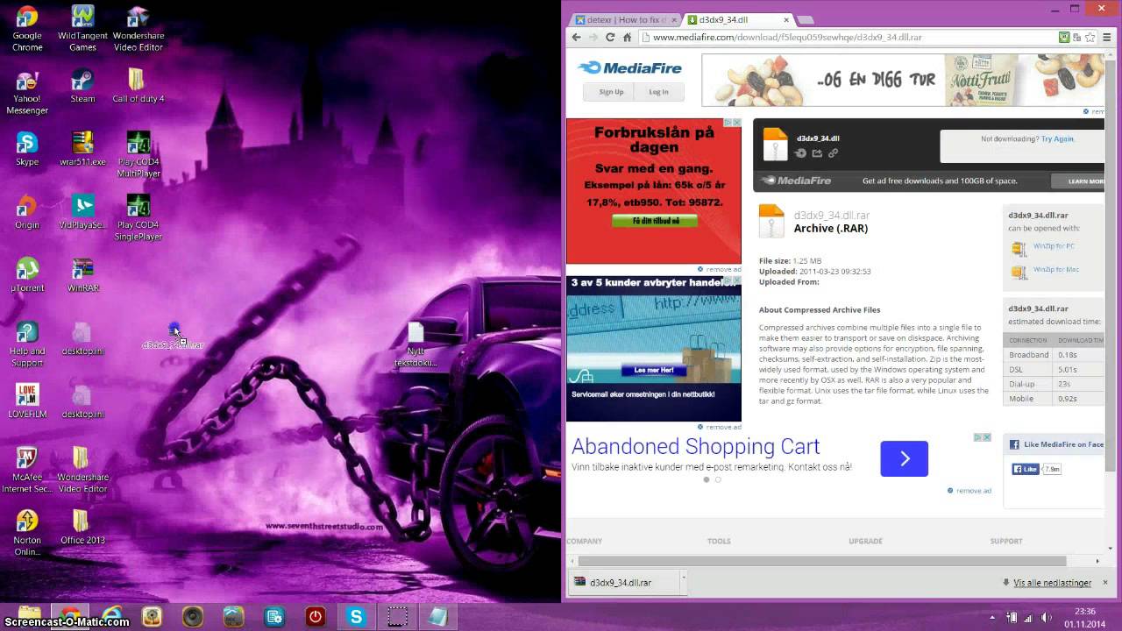Go back with Chrome back arrow
Viewport: 1122px width, 631px height.
576,38
